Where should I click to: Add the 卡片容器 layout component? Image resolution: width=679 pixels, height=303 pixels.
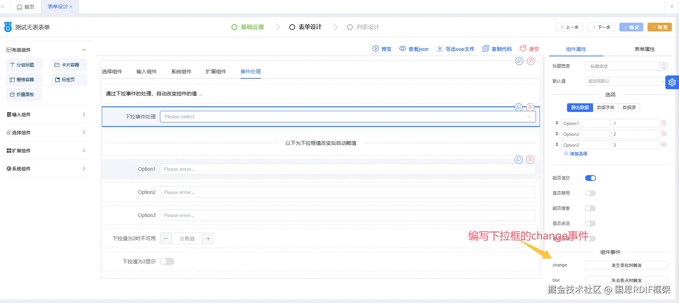coord(69,65)
